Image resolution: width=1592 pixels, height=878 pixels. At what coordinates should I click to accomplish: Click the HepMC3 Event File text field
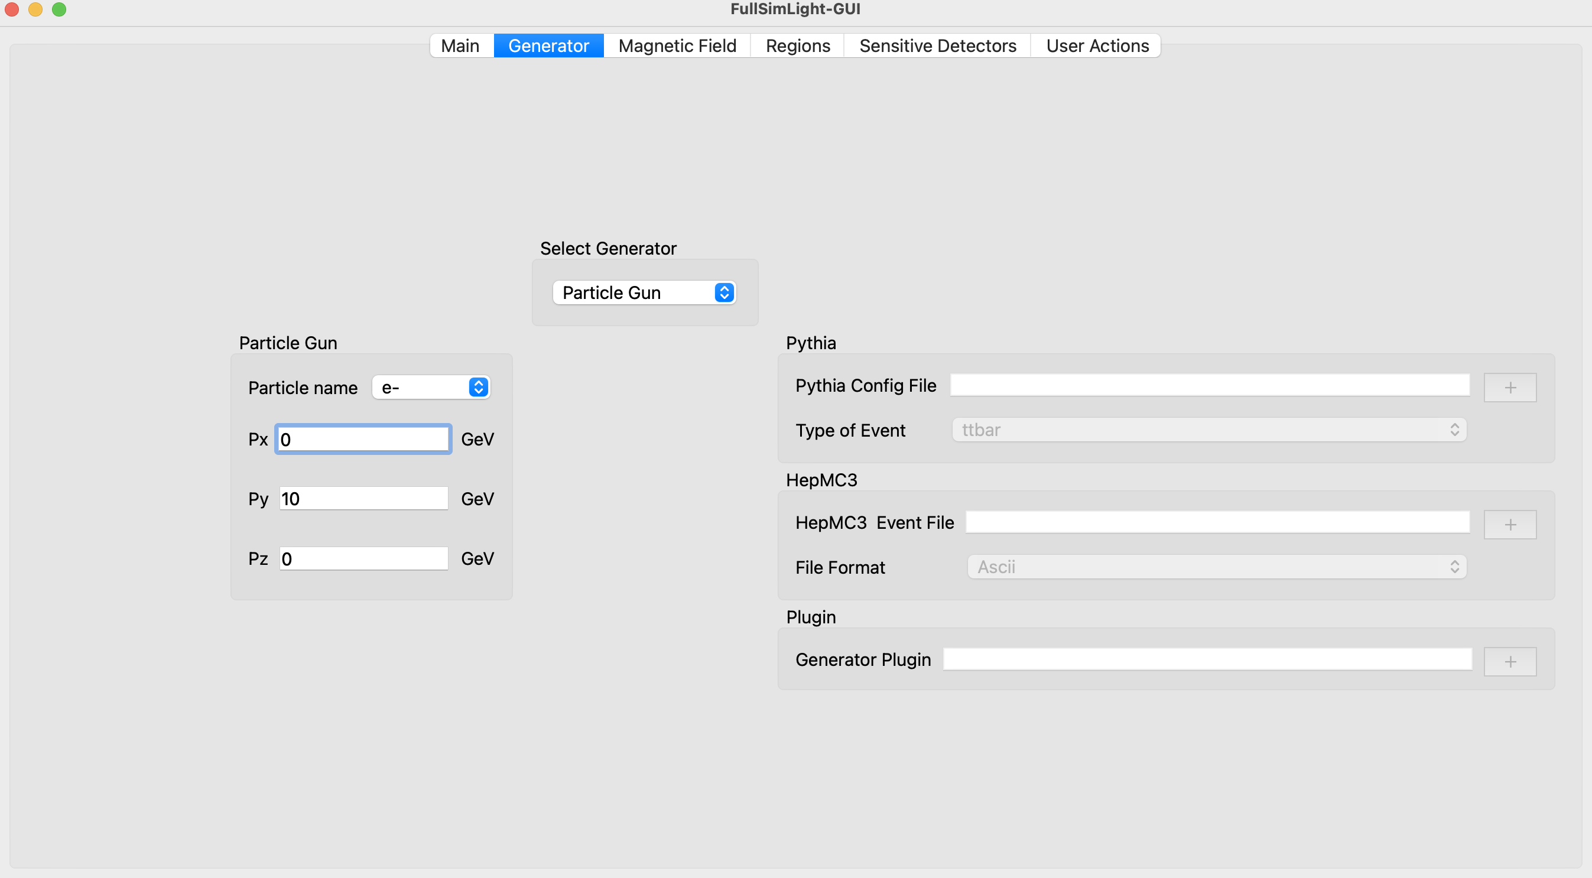(1217, 522)
